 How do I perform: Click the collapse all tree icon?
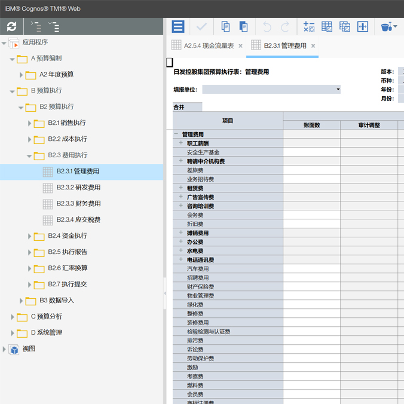click(x=35, y=27)
